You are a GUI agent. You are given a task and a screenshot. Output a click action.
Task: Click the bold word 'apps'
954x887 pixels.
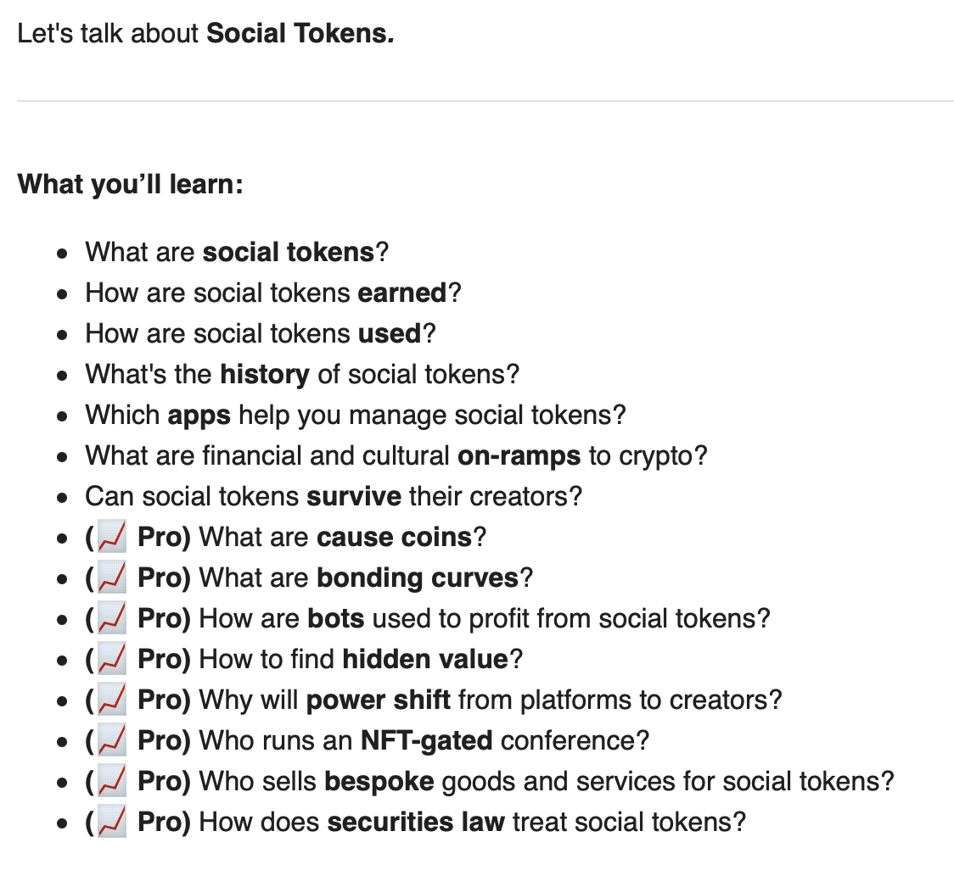tap(199, 416)
